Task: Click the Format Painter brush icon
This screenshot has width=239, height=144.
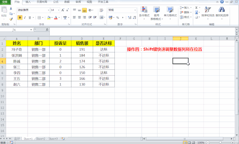Action: point(11,19)
